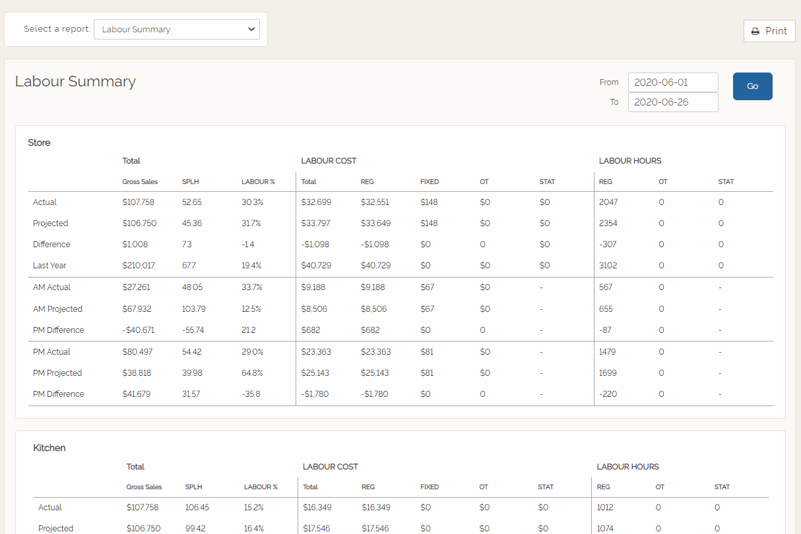Click the Labour Summary page heading
The width and height of the screenshot is (801, 534).
pyautogui.click(x=75, y=81)
